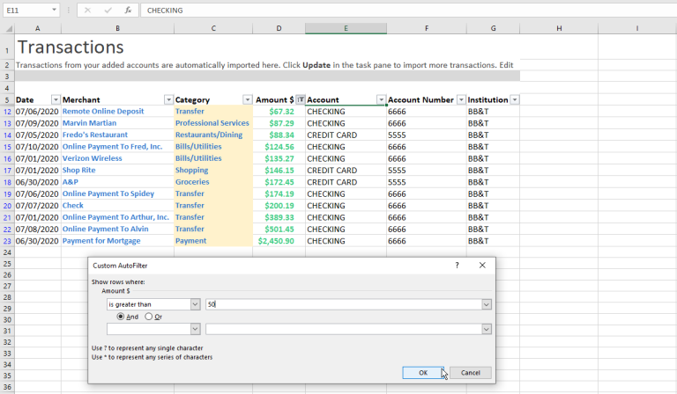Screen dimensions: 677x394
Task: Click the first criteria value field containing 50
Action: (x=344, y=304)
